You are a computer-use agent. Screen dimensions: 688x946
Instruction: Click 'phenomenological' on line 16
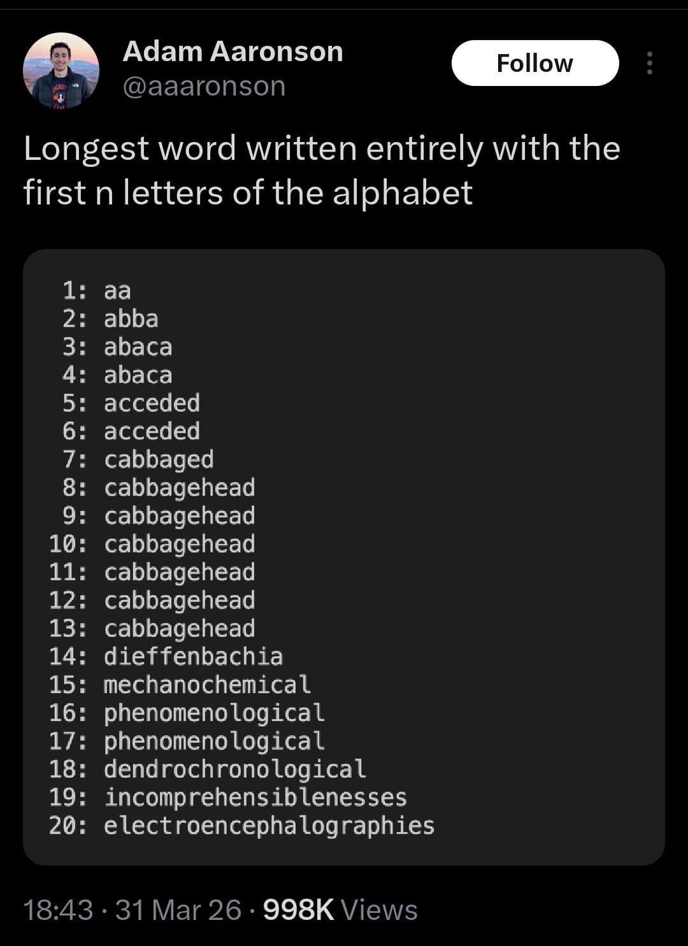pyautogui.click(x=214, y=713)
